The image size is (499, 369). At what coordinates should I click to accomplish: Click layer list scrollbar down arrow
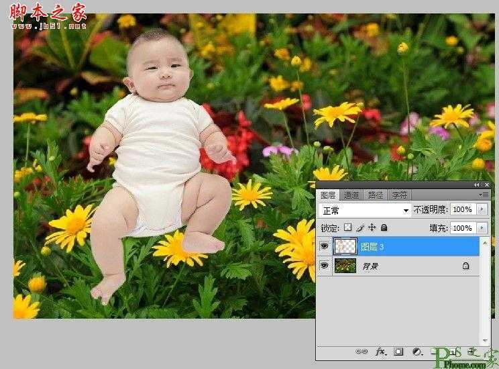(x=485, y=340)
